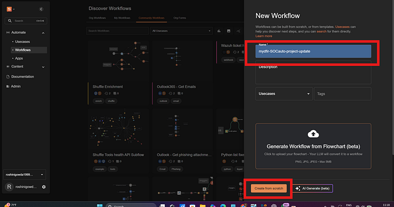
Task: Click the Search Workflows field
Action: 117,31
